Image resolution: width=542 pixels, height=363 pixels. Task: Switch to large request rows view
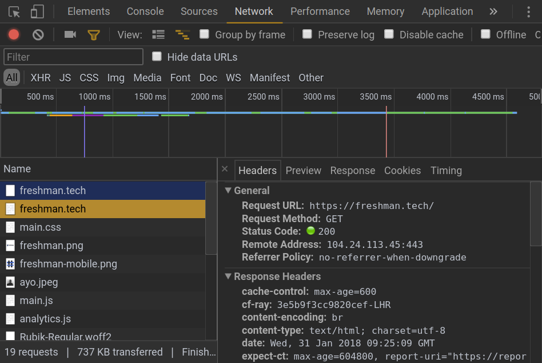158,35
